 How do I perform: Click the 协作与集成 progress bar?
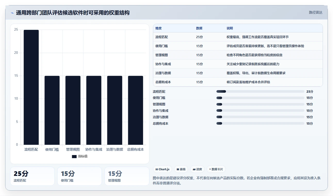(x=260, y=111)
